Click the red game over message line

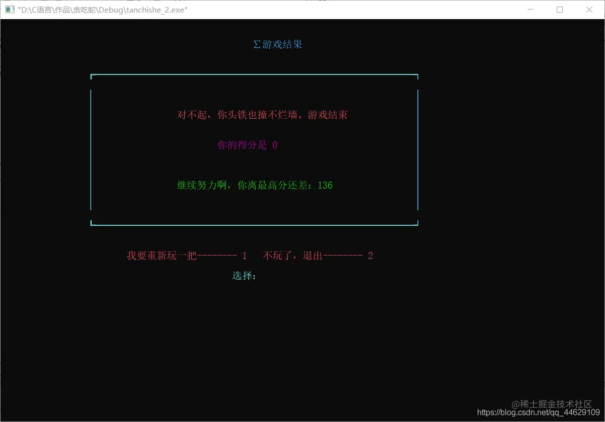[263, 115]
